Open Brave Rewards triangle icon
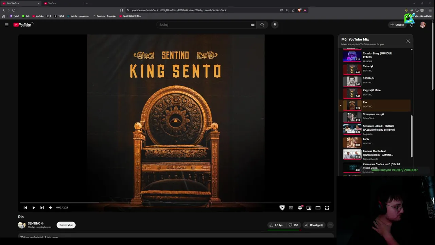The height and width of the screenshot is (245, 435). 305,10
